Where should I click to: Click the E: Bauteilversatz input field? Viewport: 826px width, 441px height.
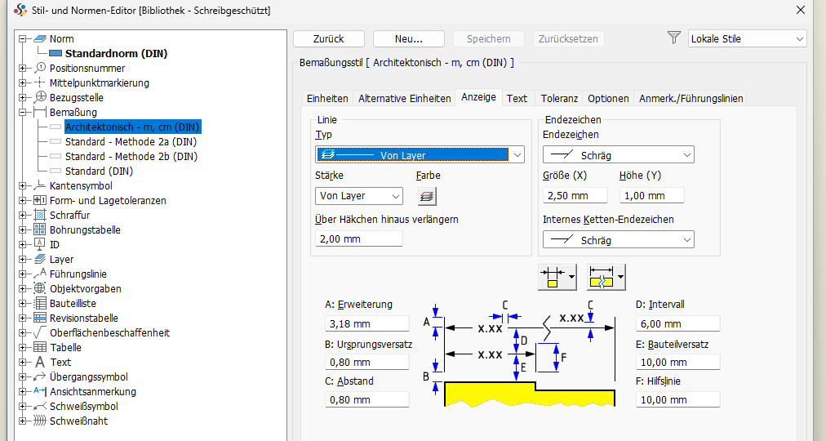tap(678, 362)
